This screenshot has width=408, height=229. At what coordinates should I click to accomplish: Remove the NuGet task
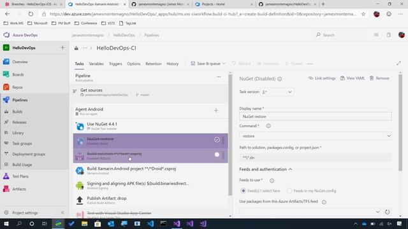379,78
